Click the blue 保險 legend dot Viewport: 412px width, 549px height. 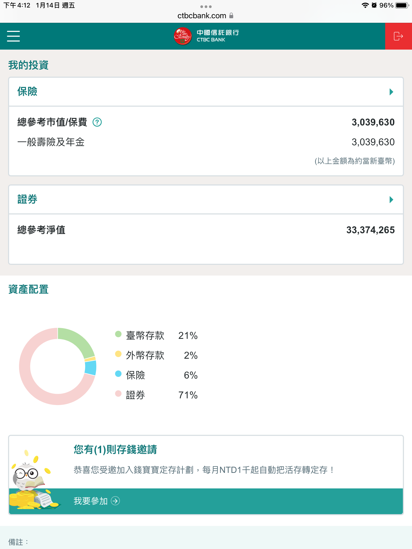[x=118, y=374]
